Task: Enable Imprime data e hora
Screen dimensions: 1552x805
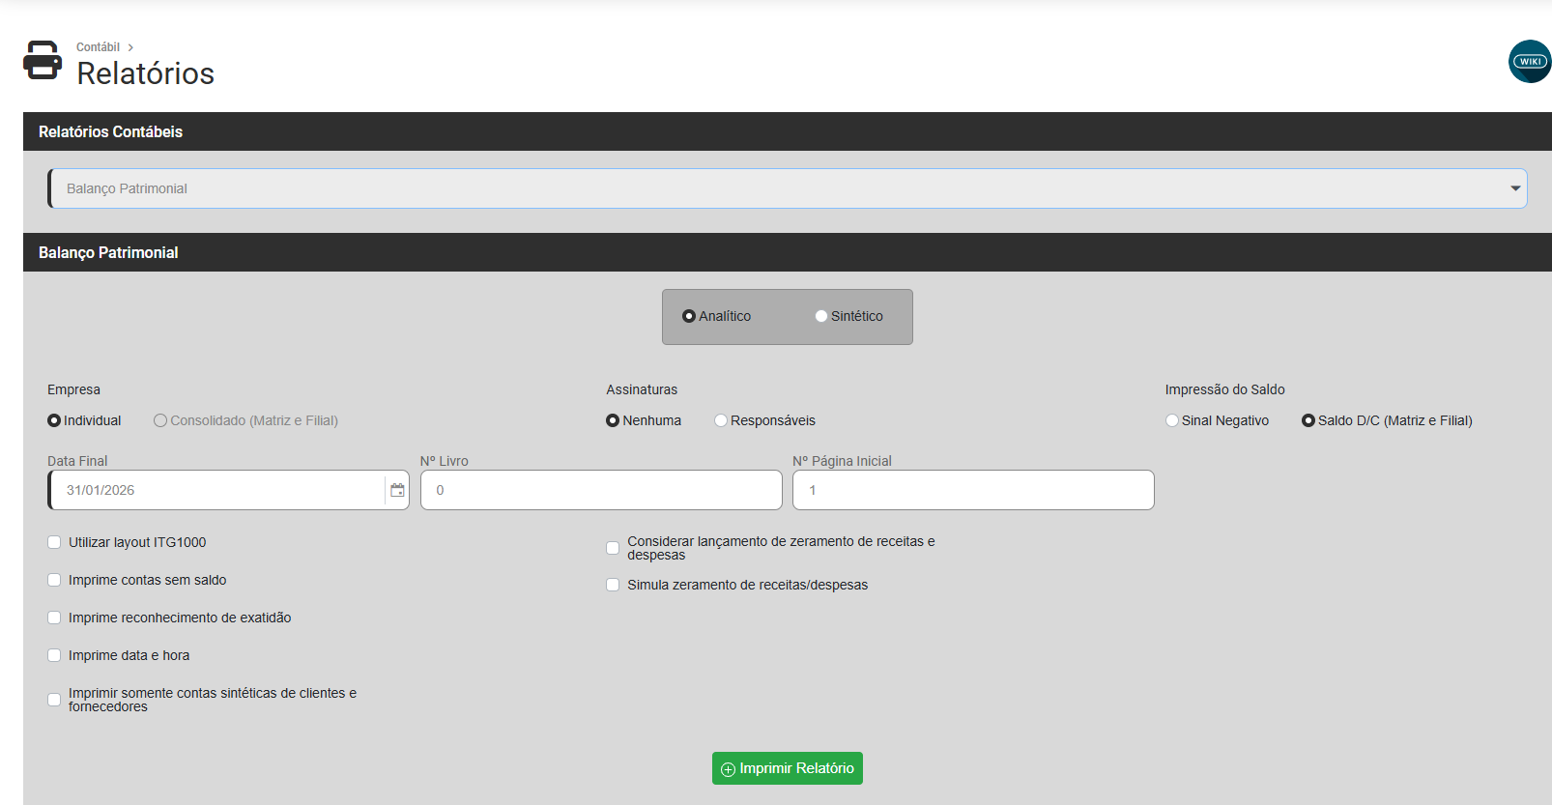Action: pyautogui.click(x=54, y=655)
